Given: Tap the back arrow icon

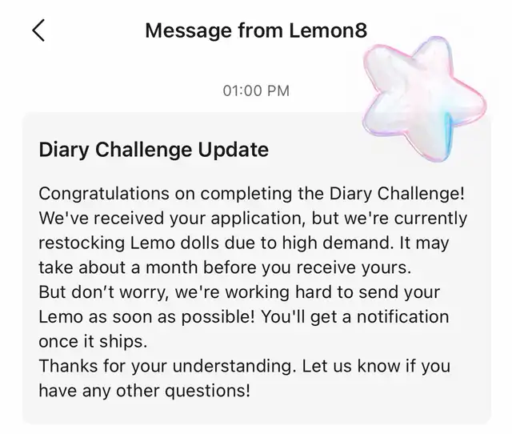Looking at the screenshot, I should coord(38,30).
